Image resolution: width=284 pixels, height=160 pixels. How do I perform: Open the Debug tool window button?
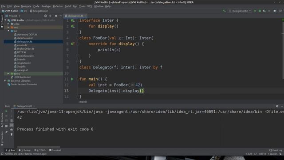[x=24, y=150]
